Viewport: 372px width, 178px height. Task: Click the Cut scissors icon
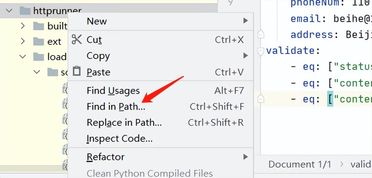click(77, 40)
